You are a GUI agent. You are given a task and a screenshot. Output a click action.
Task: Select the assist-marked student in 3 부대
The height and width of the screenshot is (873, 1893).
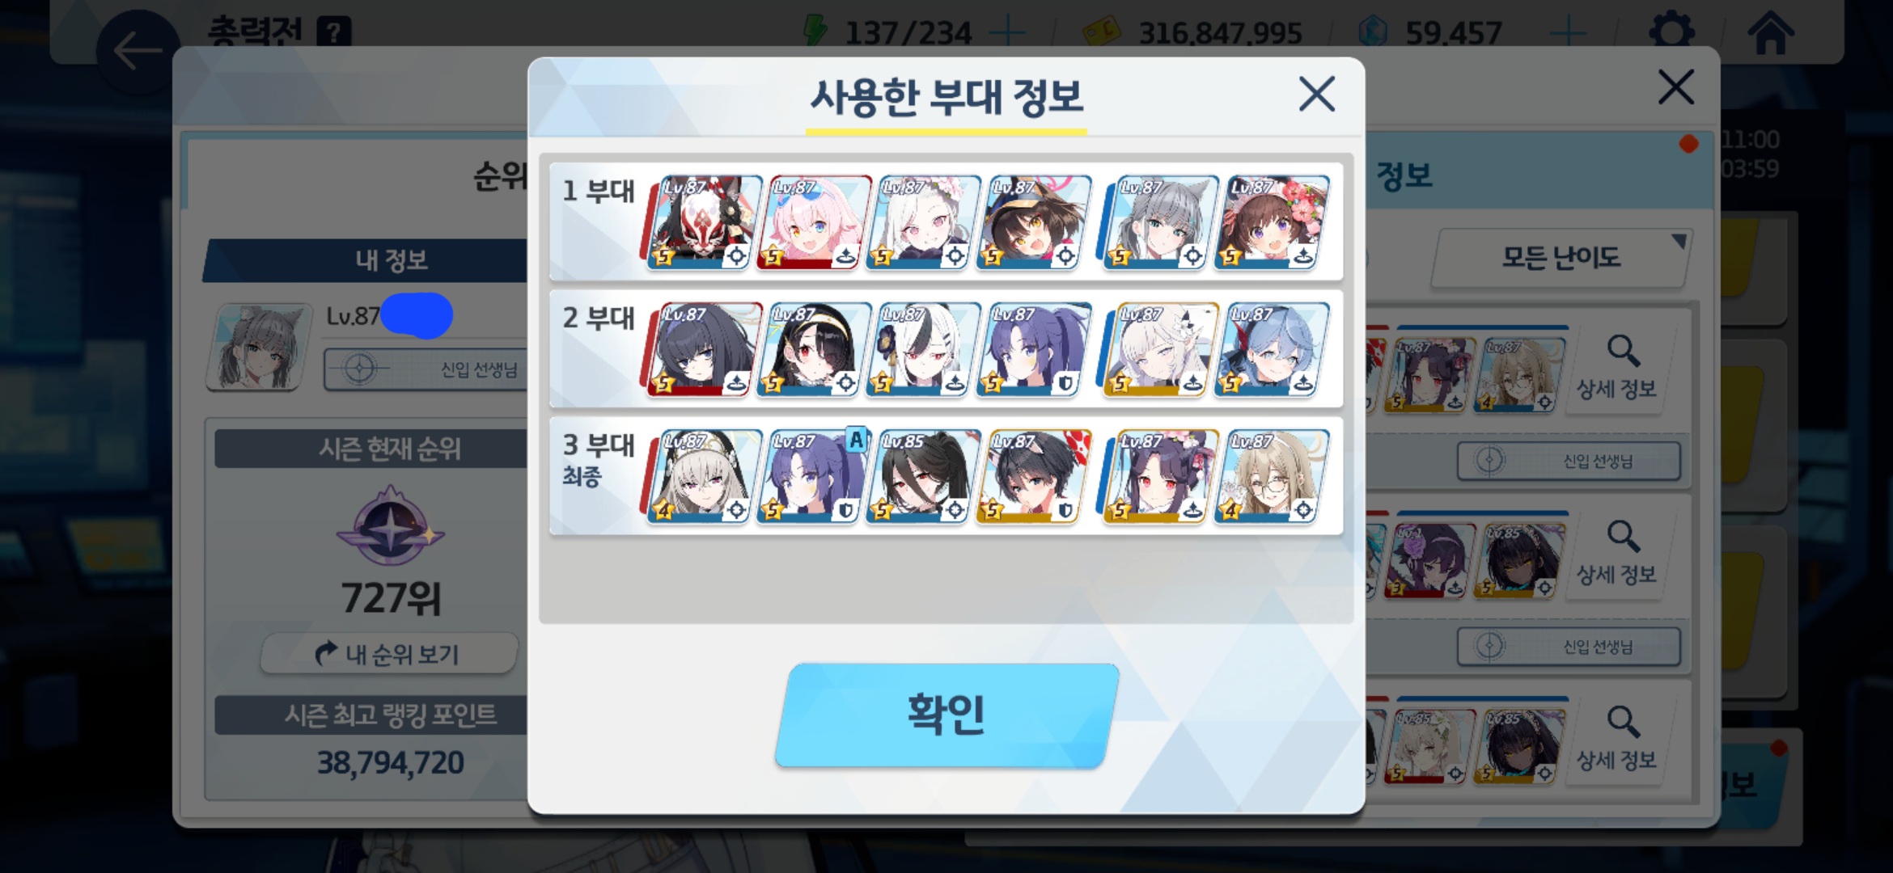point(813,476)
